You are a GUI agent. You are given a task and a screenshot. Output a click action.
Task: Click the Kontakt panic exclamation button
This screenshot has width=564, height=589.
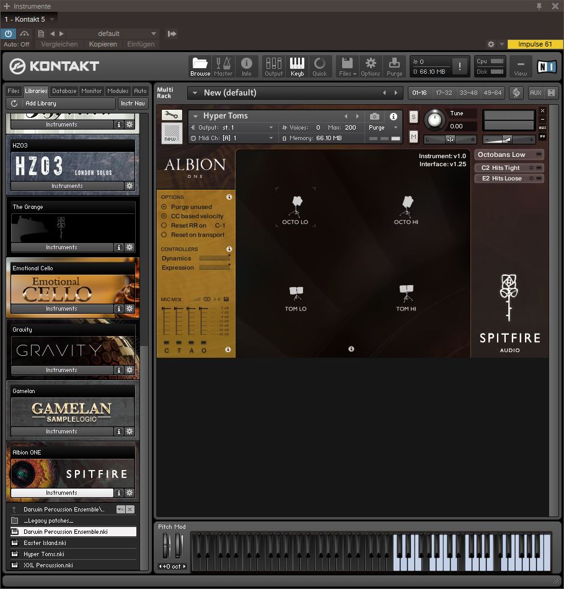tap(460, 66)
